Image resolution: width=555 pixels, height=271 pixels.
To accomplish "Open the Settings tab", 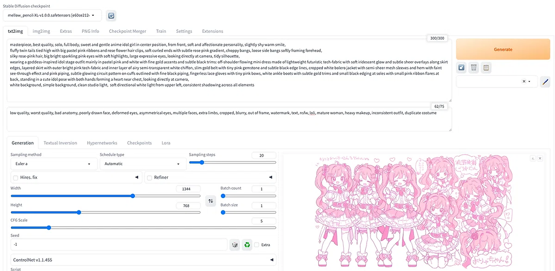I will click(x=184, y=31).
